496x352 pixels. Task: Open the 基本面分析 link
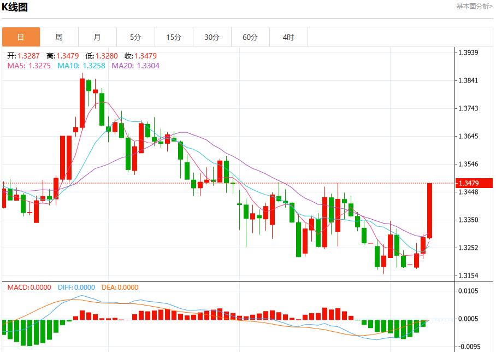[x=474, y=7]
